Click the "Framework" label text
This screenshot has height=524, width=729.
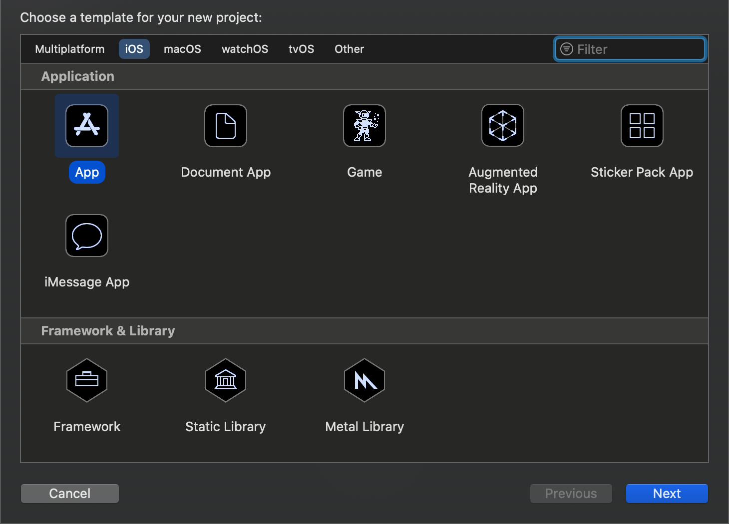[87, 427]
